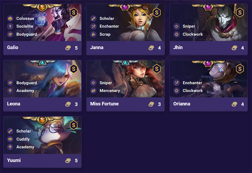
Task: Click the Cuddly trait icon on Yuumi
Action: tap(10, 139)
